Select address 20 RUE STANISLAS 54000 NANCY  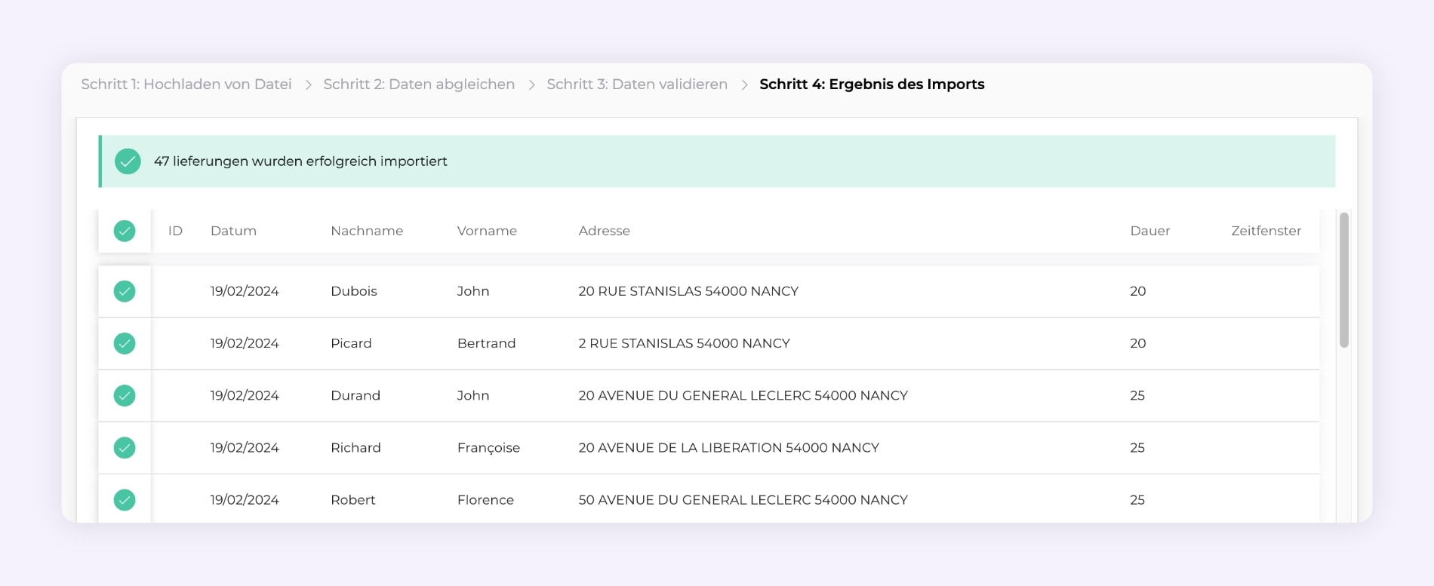coord(688,291)
